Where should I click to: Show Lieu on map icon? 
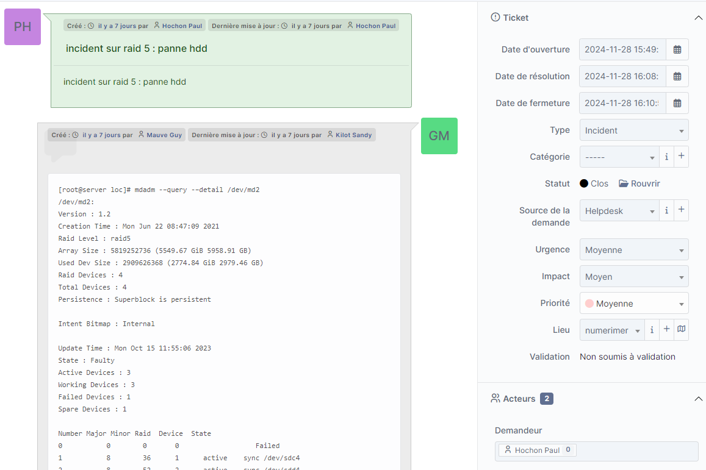[682, 330]
